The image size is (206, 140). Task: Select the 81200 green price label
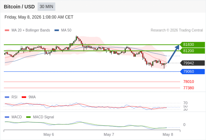[192, 51]
